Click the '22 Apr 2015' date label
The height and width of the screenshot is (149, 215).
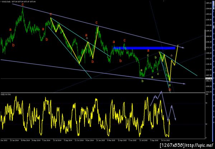coord(122,140)
